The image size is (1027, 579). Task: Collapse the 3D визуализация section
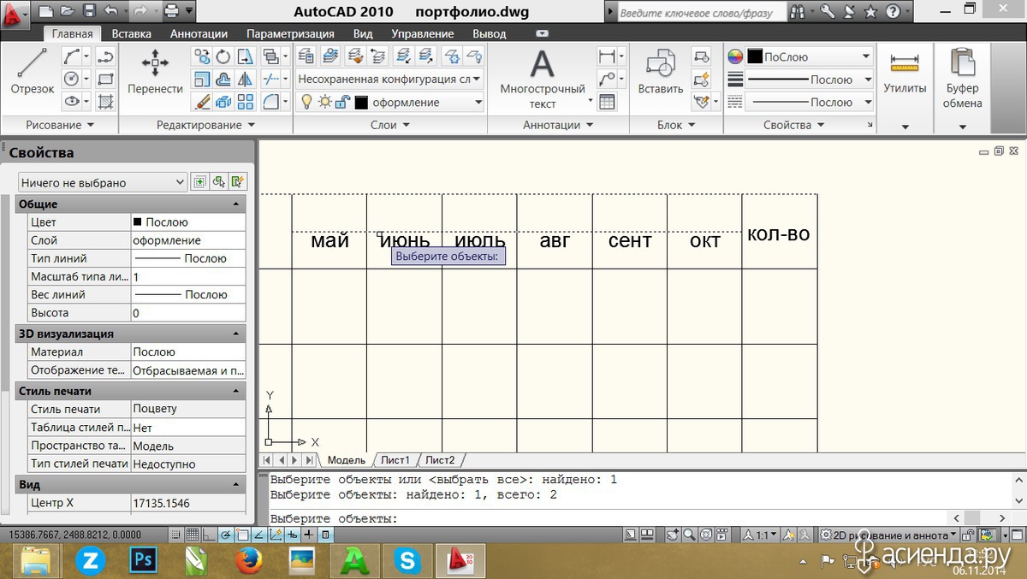[x=236, y=334]
